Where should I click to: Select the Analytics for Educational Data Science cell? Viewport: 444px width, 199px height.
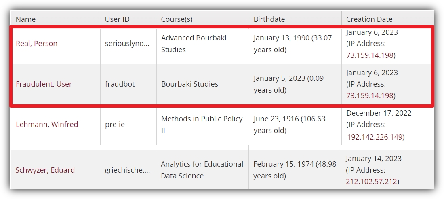click(202, 170)
